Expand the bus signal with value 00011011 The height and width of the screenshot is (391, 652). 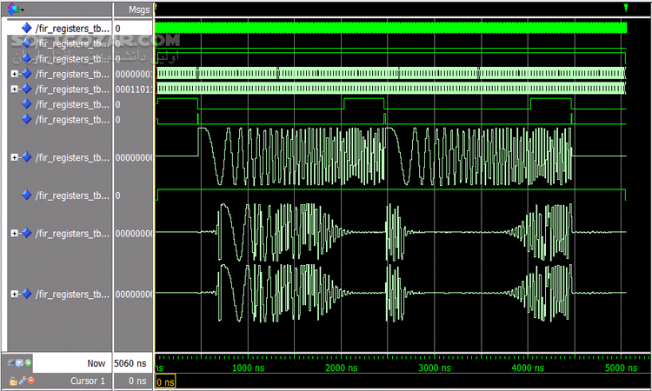(x=14, y=89)
